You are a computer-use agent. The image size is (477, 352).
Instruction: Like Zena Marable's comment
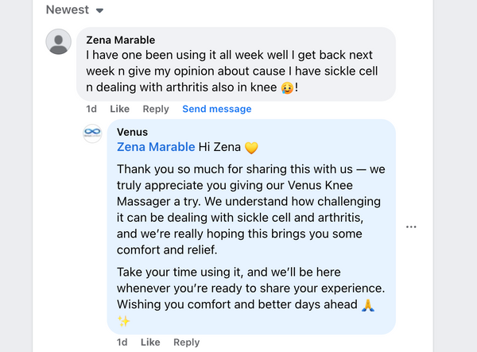tap(119, 109)
